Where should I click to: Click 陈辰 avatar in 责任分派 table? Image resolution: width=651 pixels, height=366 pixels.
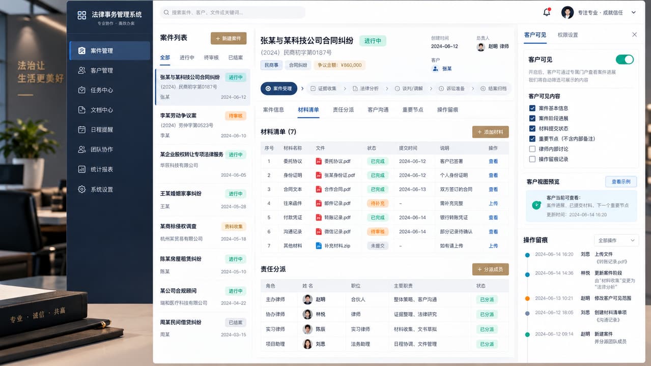307,329
